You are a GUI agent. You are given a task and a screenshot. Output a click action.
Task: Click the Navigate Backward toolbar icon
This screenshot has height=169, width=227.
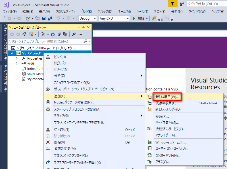point(9,18)
